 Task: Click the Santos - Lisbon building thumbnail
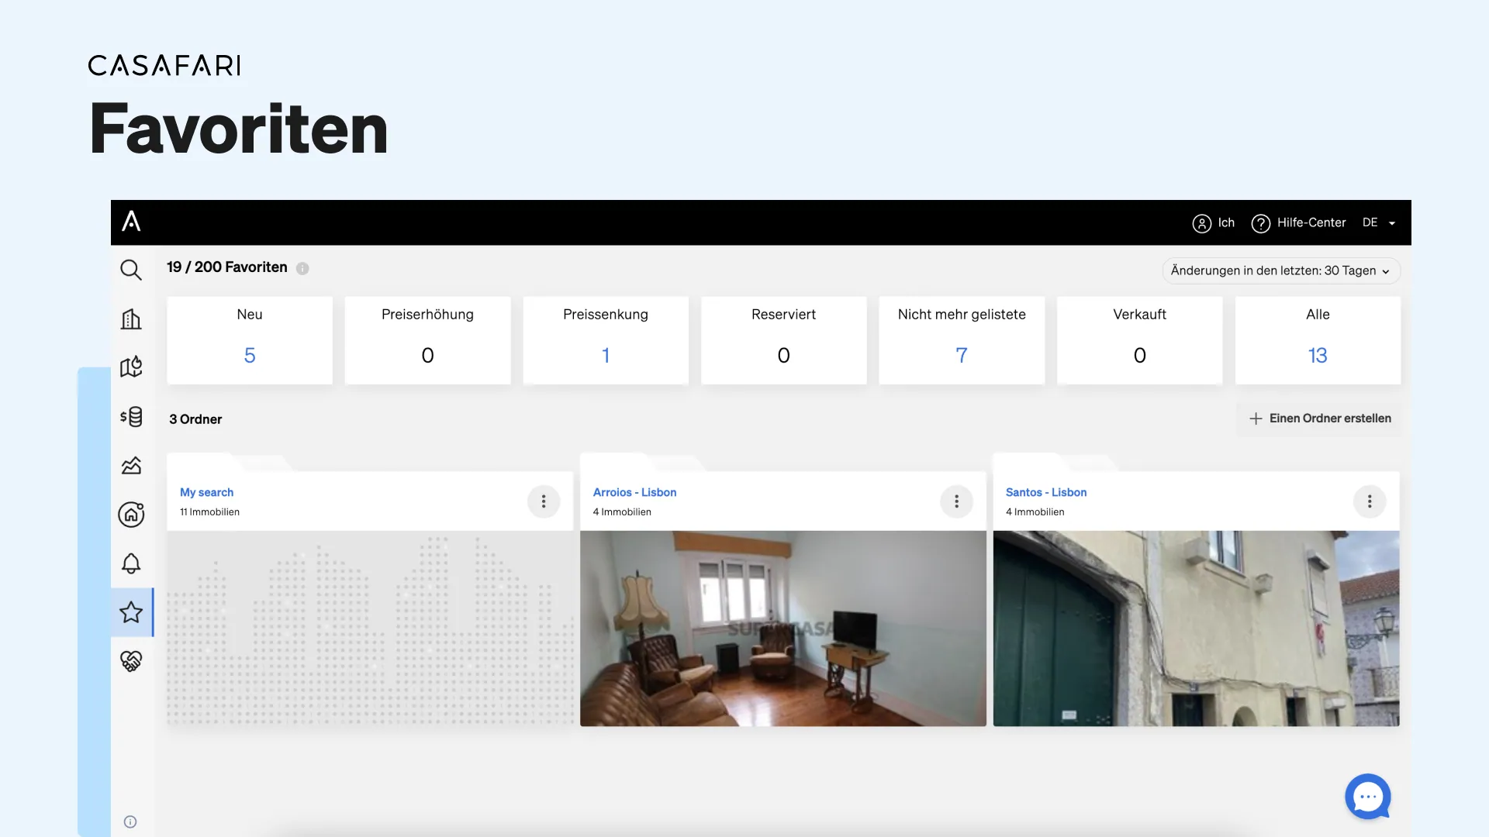(x=1196, y=629)
